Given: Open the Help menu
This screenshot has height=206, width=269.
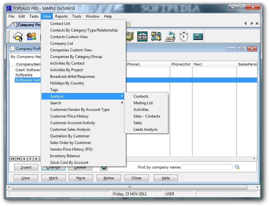Looking at the screenshot, I should 108,16.
